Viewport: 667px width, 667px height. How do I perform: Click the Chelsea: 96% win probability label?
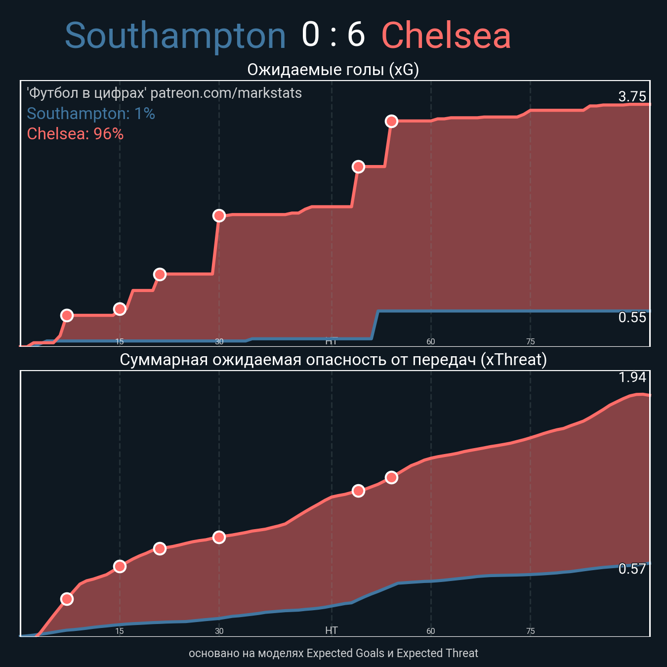(75, 133)
